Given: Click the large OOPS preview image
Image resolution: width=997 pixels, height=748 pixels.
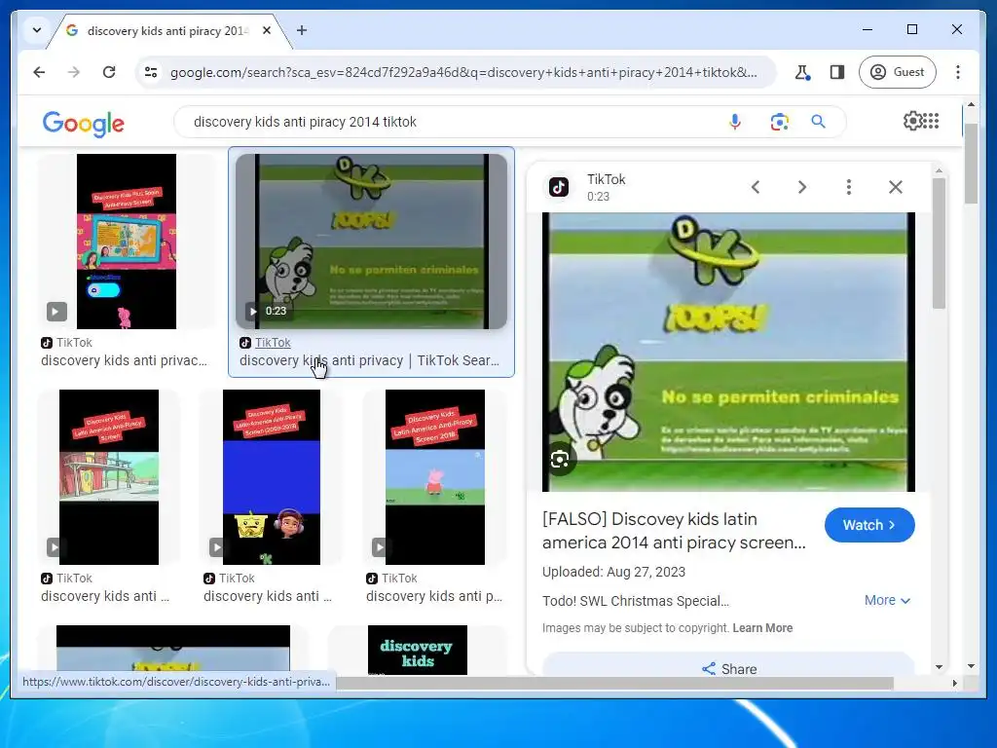Looking at the screenshot, I should click(728, 352).
